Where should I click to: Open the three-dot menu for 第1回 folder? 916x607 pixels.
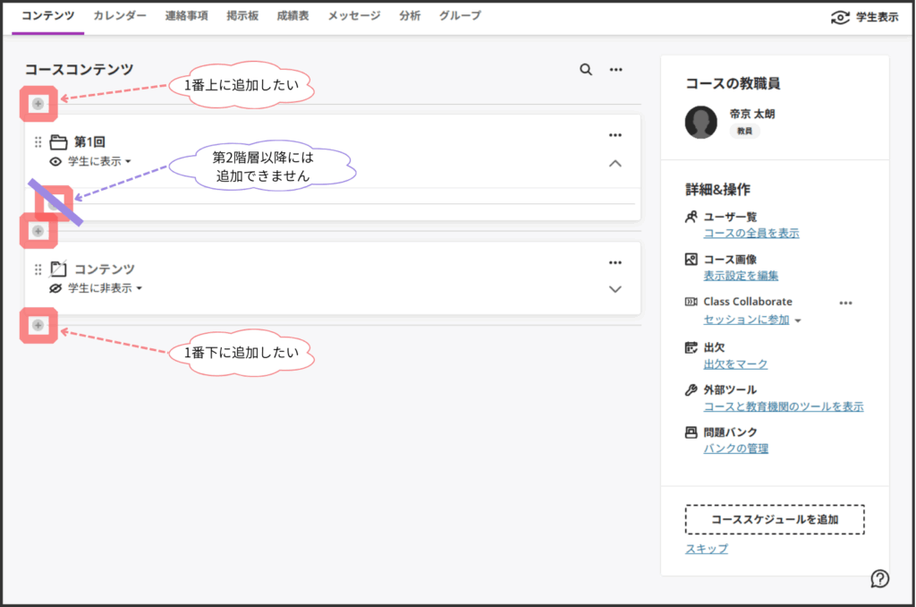(x=615, y=135)
